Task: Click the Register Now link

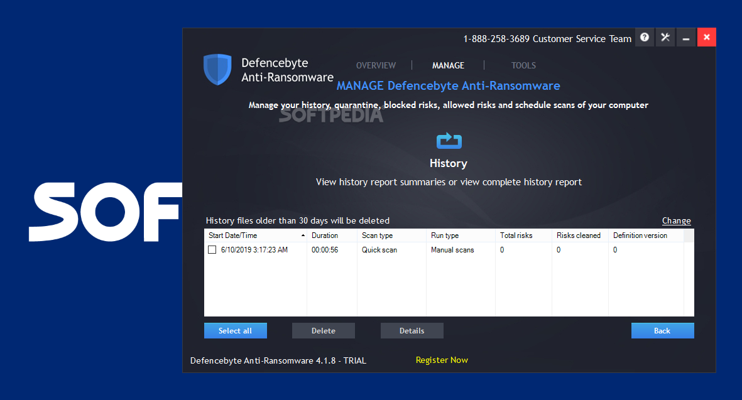Action: pyautogui.click(x=442, y=360)
